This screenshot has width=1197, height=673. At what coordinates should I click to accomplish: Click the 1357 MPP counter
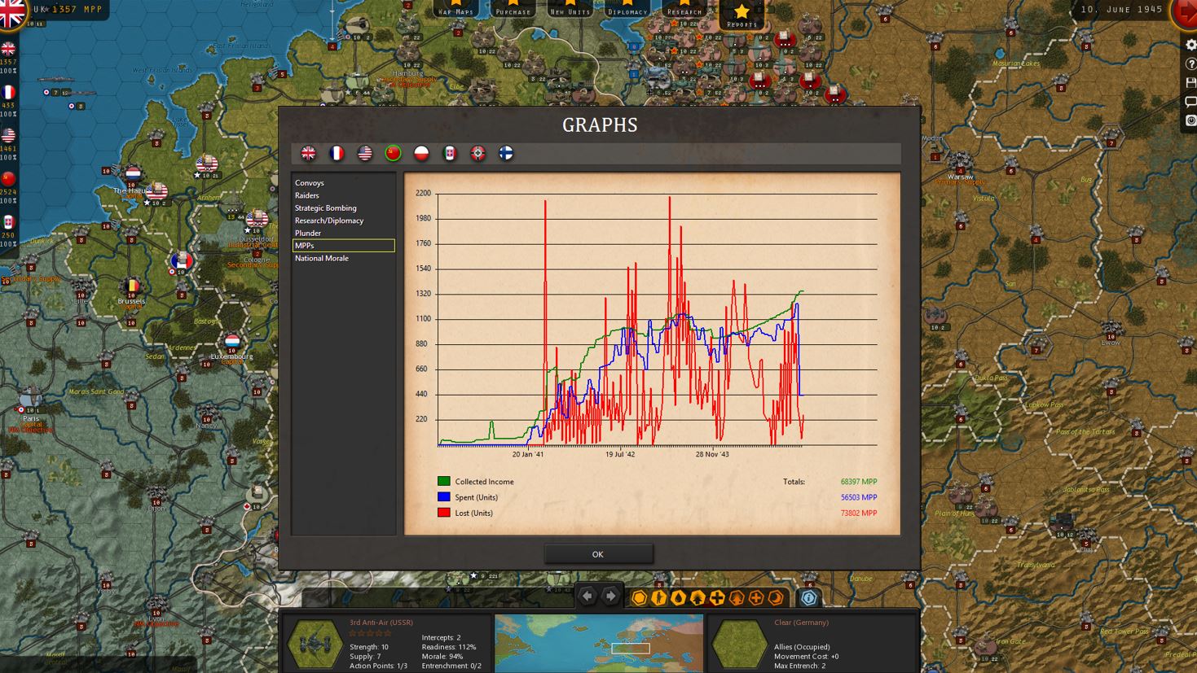pos(78,10)
